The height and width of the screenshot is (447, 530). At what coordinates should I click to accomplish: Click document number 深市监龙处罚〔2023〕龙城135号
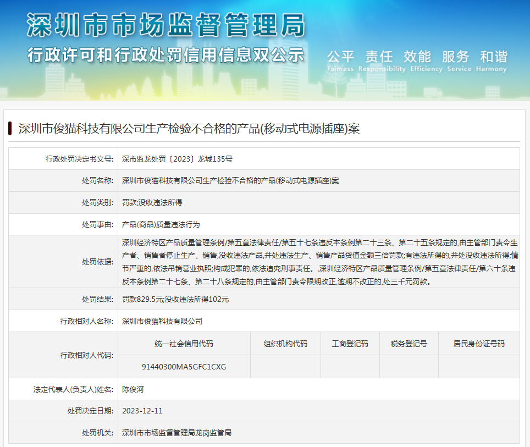coord(177,159)
